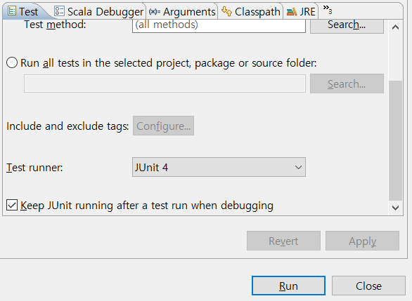The image size is (412, 301).
Task: Click the scroll down arrow
Action: pos(395,208)
